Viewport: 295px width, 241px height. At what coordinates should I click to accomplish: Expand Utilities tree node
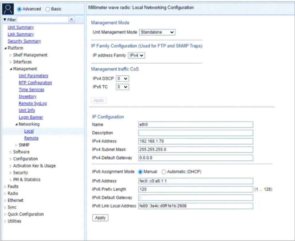(x=5, y=222)
